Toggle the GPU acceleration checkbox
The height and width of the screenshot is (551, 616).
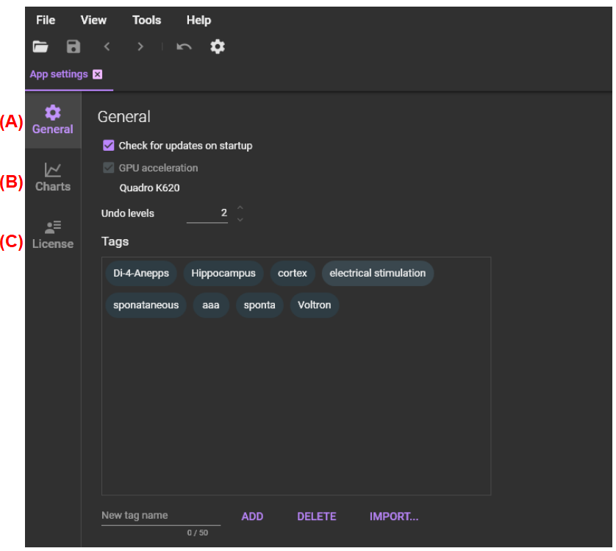point(109,168)
